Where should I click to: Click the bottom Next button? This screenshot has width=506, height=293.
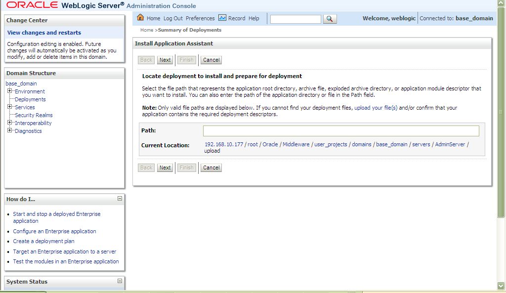click(165, 168)
